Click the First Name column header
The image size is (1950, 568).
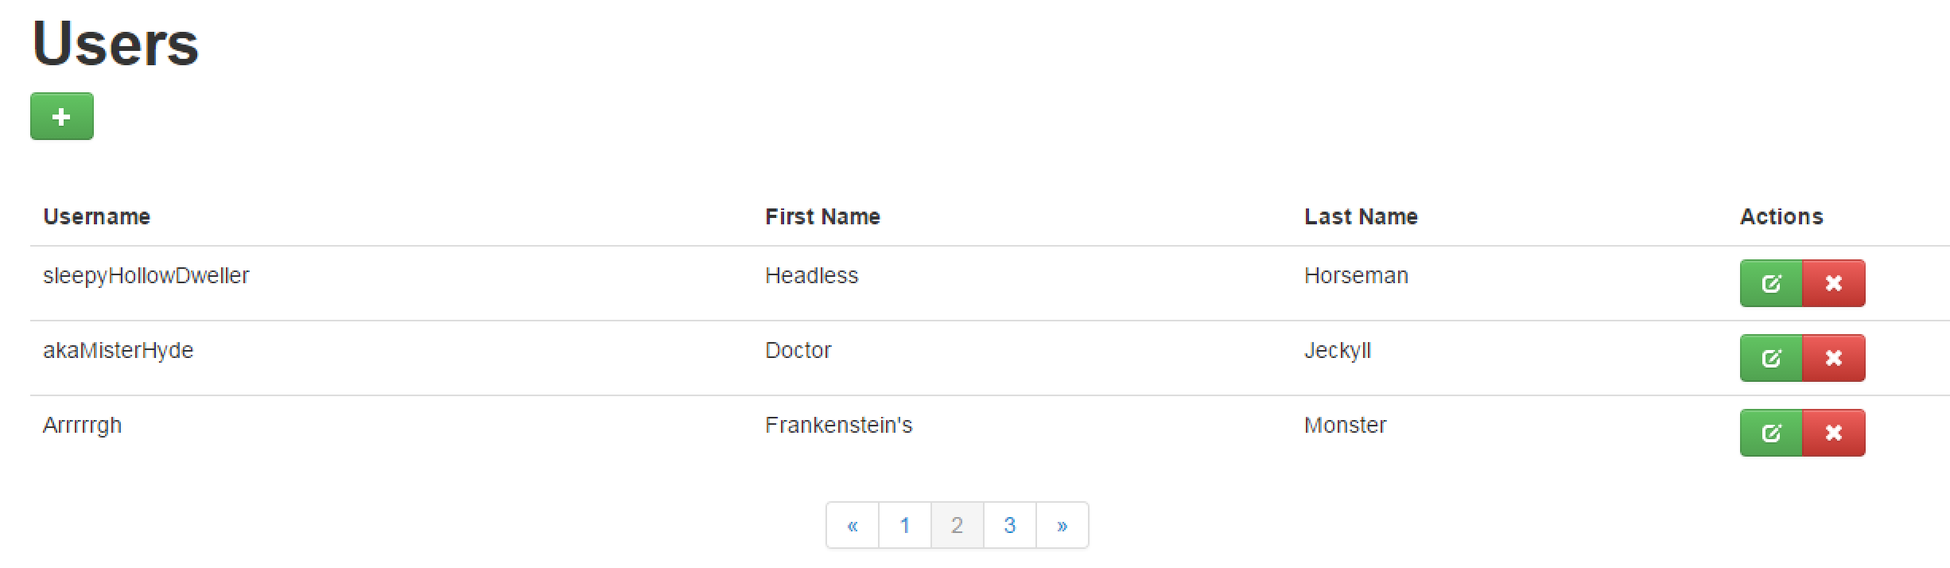pos(822,216)
